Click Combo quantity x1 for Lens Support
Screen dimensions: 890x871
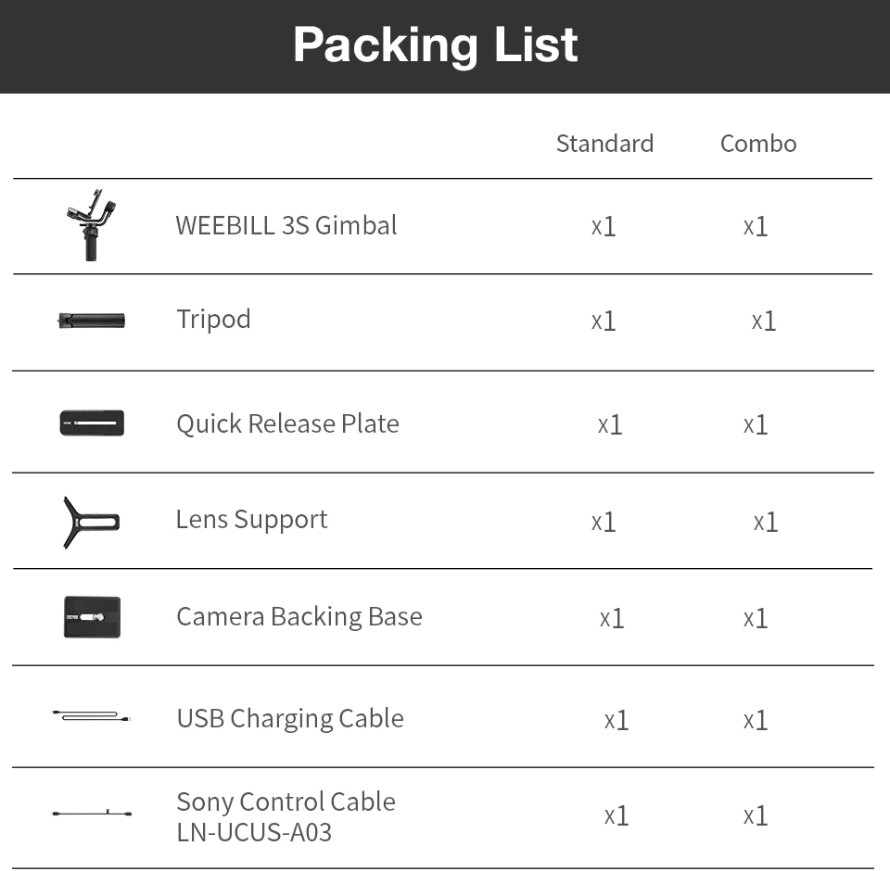765,522
